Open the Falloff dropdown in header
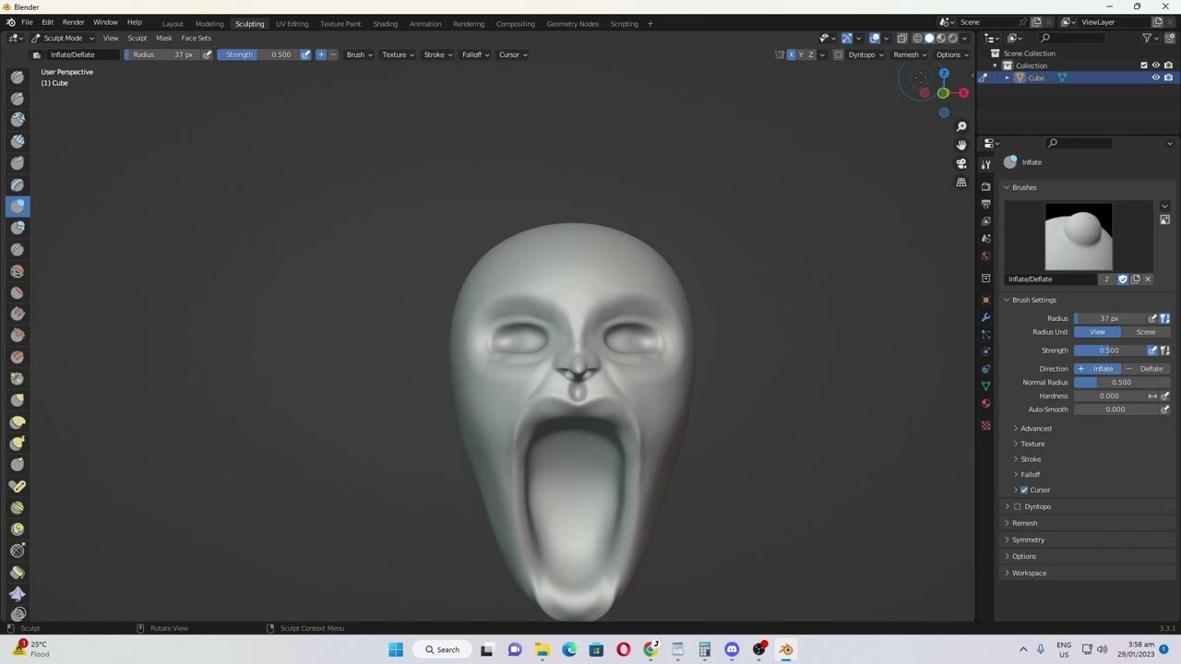The height and width of the screenshot is (664, 1181). pos(475,54)
